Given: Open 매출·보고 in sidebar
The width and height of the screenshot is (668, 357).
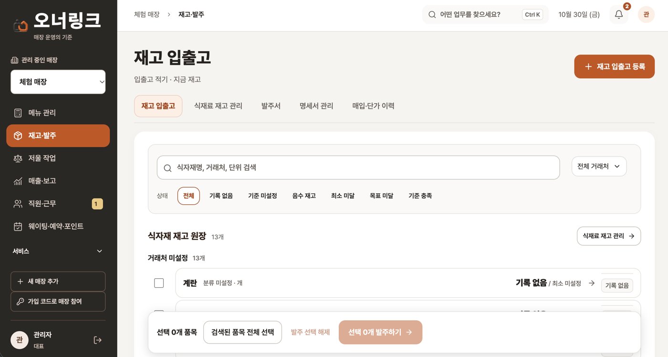Looking at the screenshot, I should click(x=58, y=181).
